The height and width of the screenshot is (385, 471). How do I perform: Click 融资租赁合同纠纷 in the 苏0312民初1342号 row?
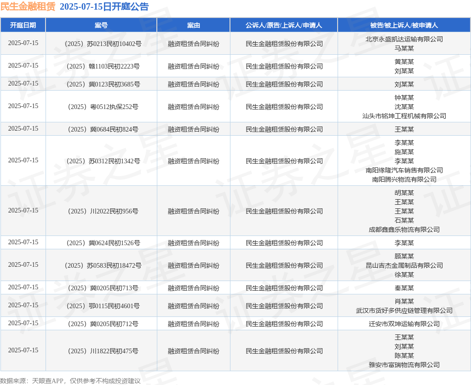pyautogui.click(x=194, y=161)
